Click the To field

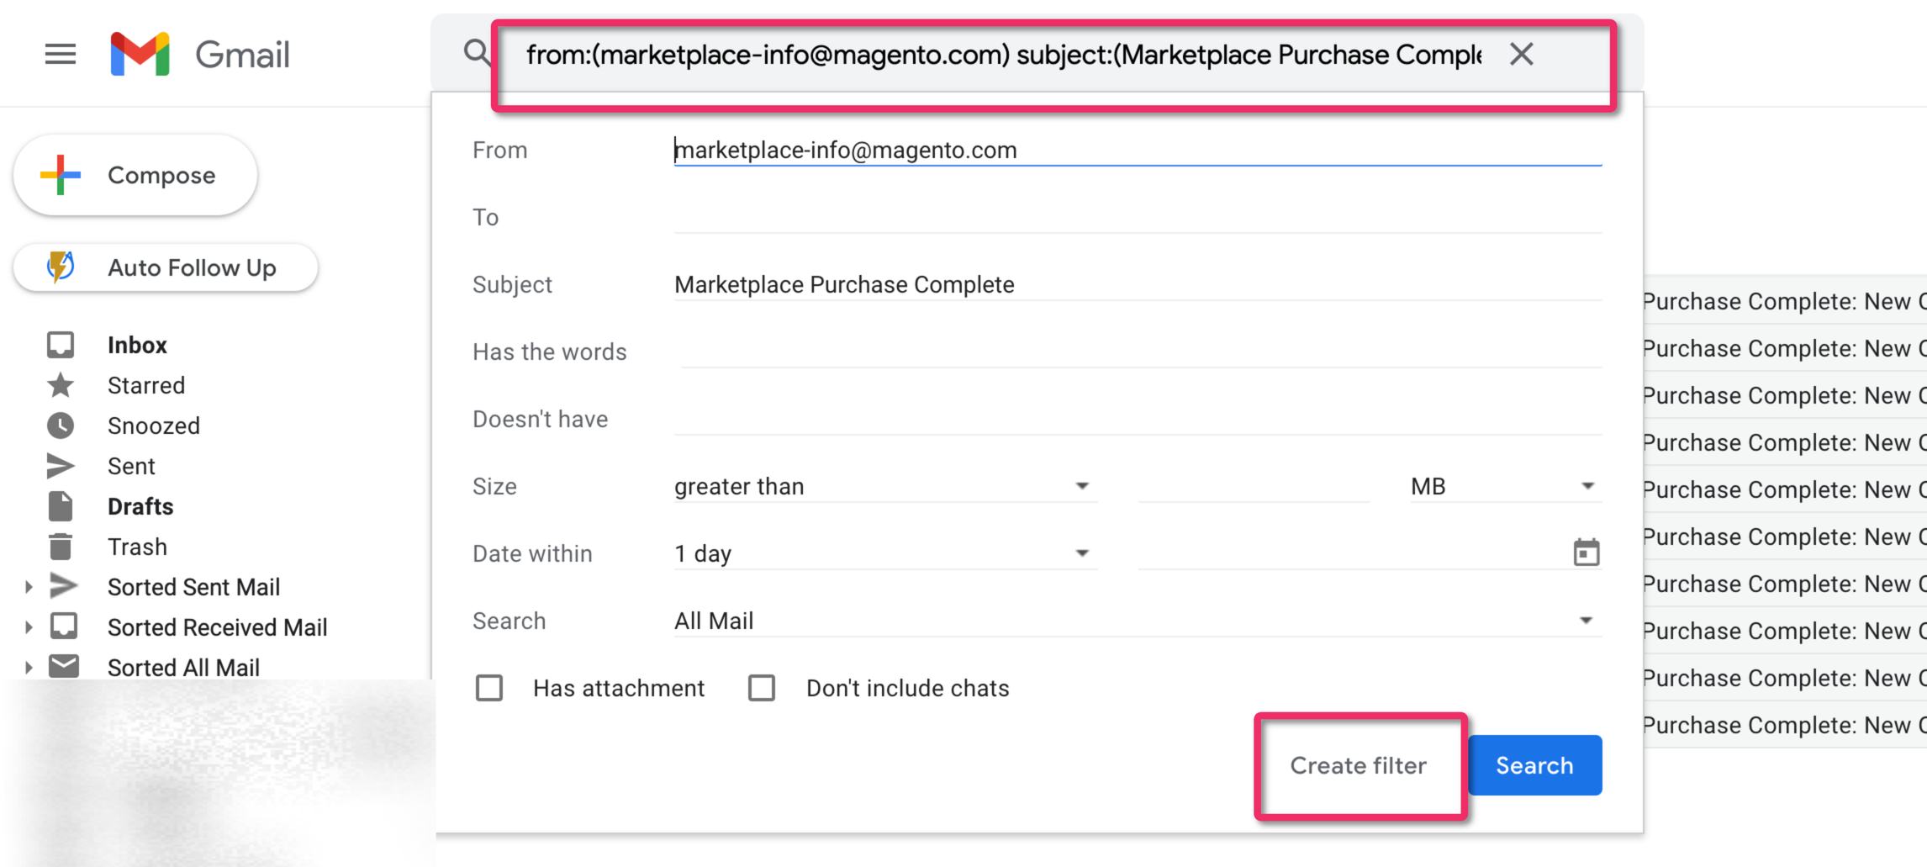pos(1138,217)
